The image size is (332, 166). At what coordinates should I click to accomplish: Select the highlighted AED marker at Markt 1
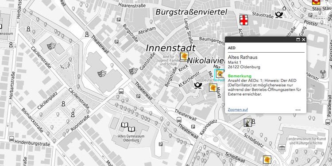pyautogui.click(x=220, y=74)
